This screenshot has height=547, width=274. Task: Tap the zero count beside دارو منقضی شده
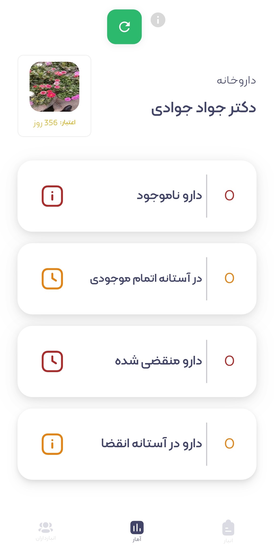[229, 361]
